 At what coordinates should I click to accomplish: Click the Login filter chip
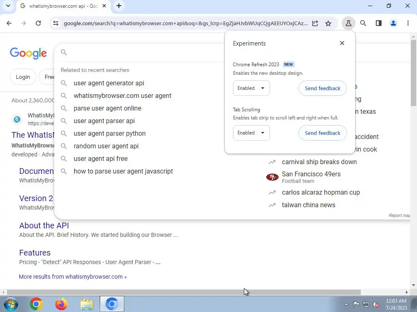(x=23, y=77)
